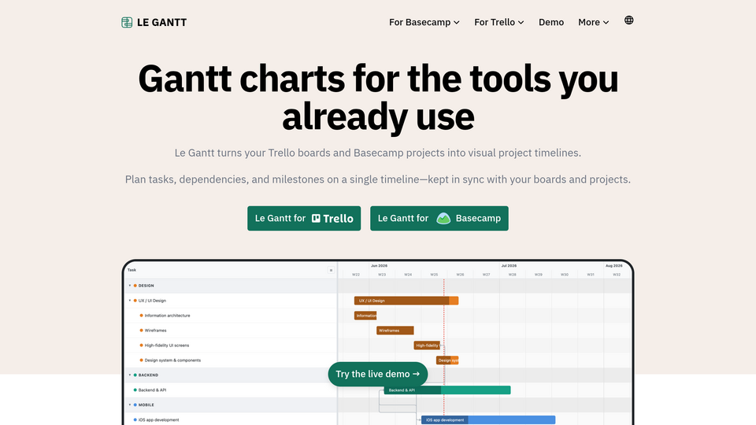
Task: Open the More dropdown menu
Action: click(x=594, y=22)
